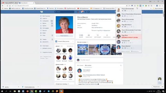Select the first Ольга Блинникова account in popup
The image size is (166, 93).
click(x=129, y=10)
